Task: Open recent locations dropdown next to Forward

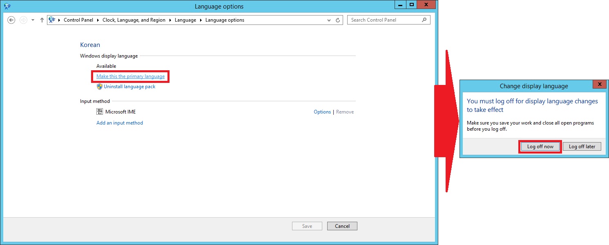Action: 33,20
